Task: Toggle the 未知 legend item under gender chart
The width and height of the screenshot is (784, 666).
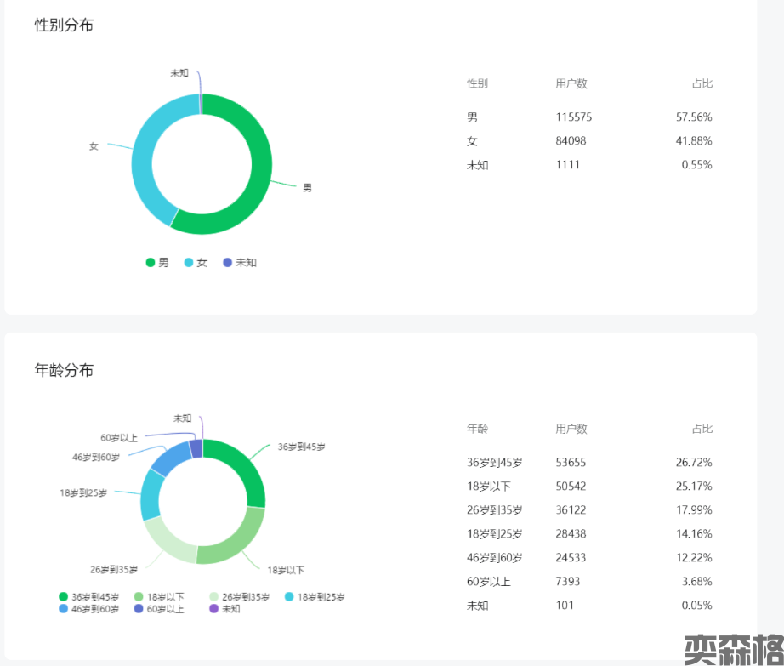Action: (240, 263)
